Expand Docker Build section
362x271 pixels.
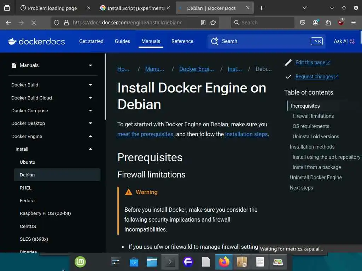[x=90, y=85]
